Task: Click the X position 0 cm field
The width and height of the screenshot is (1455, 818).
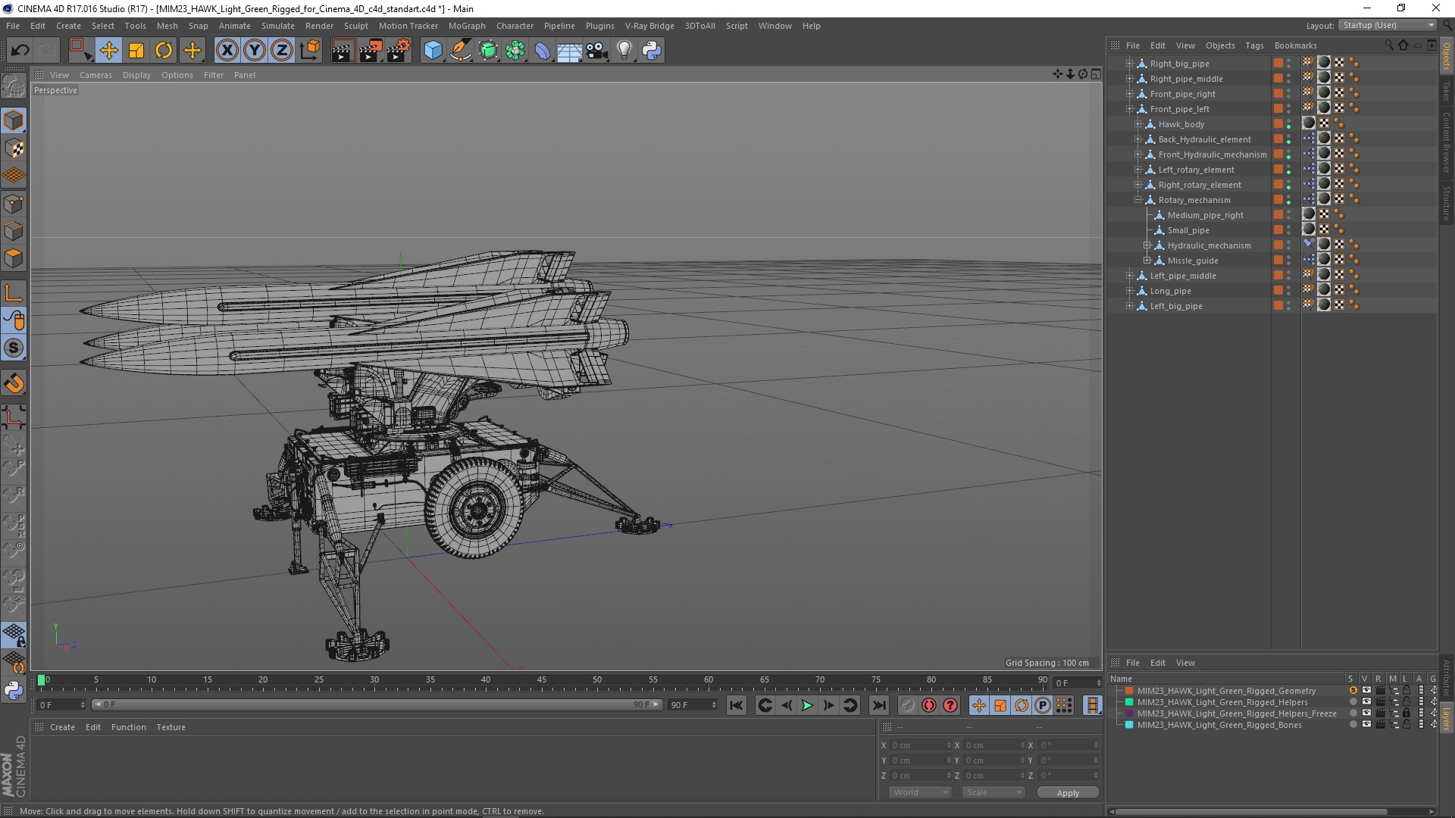Action: (919, 745)
